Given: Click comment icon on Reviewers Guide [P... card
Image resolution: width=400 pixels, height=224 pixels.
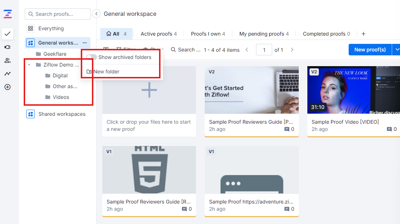Looking at the screenshot, I should coord(287,129).
